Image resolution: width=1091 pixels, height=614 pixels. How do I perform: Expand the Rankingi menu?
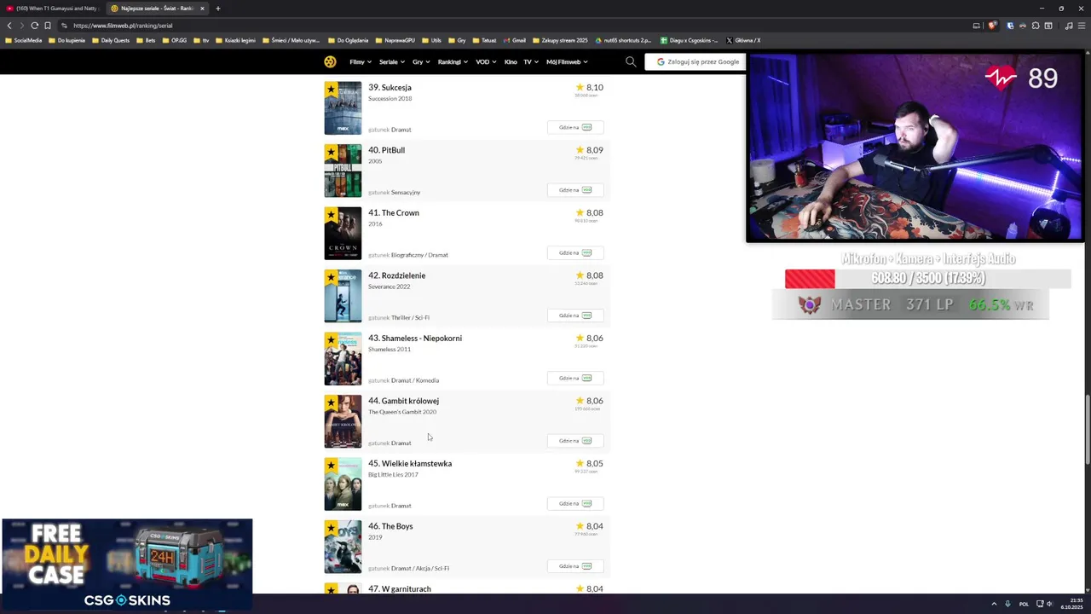click(453, 61)
